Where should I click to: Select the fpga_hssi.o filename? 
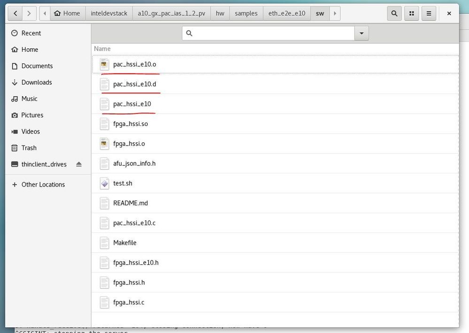tap(129, 144)
